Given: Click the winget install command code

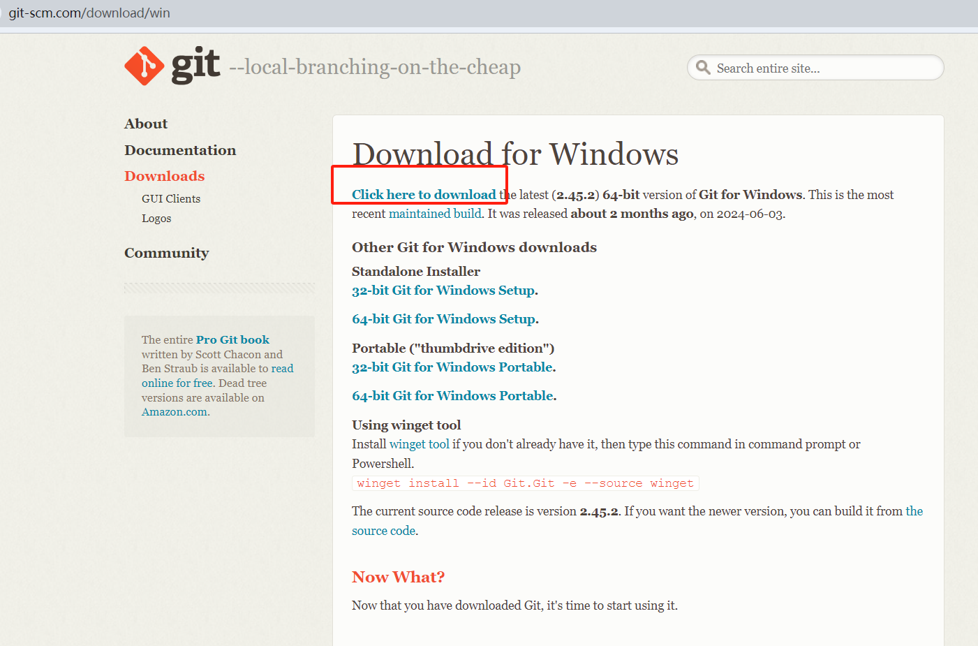Looking at the screenshot, I should [525, 483].
